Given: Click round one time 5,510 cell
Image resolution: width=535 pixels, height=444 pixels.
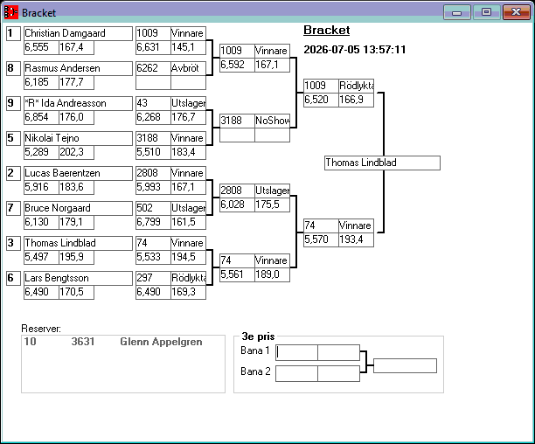Looking at the screenshot, I should tap(153, 152).
